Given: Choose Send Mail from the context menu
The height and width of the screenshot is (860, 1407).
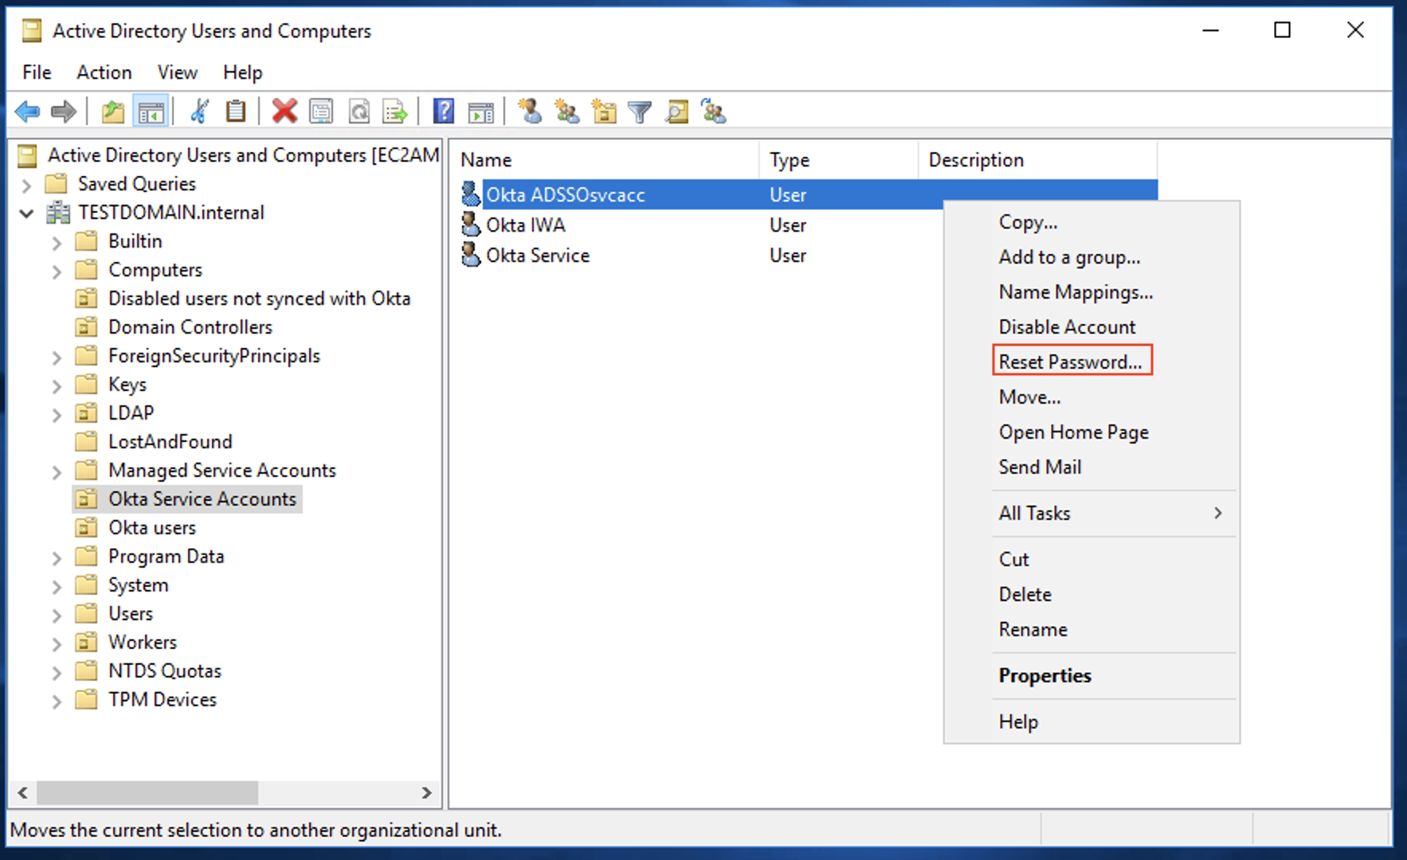Looking at the screenshot, I should pyautogui.click(x=1040, y=467).
